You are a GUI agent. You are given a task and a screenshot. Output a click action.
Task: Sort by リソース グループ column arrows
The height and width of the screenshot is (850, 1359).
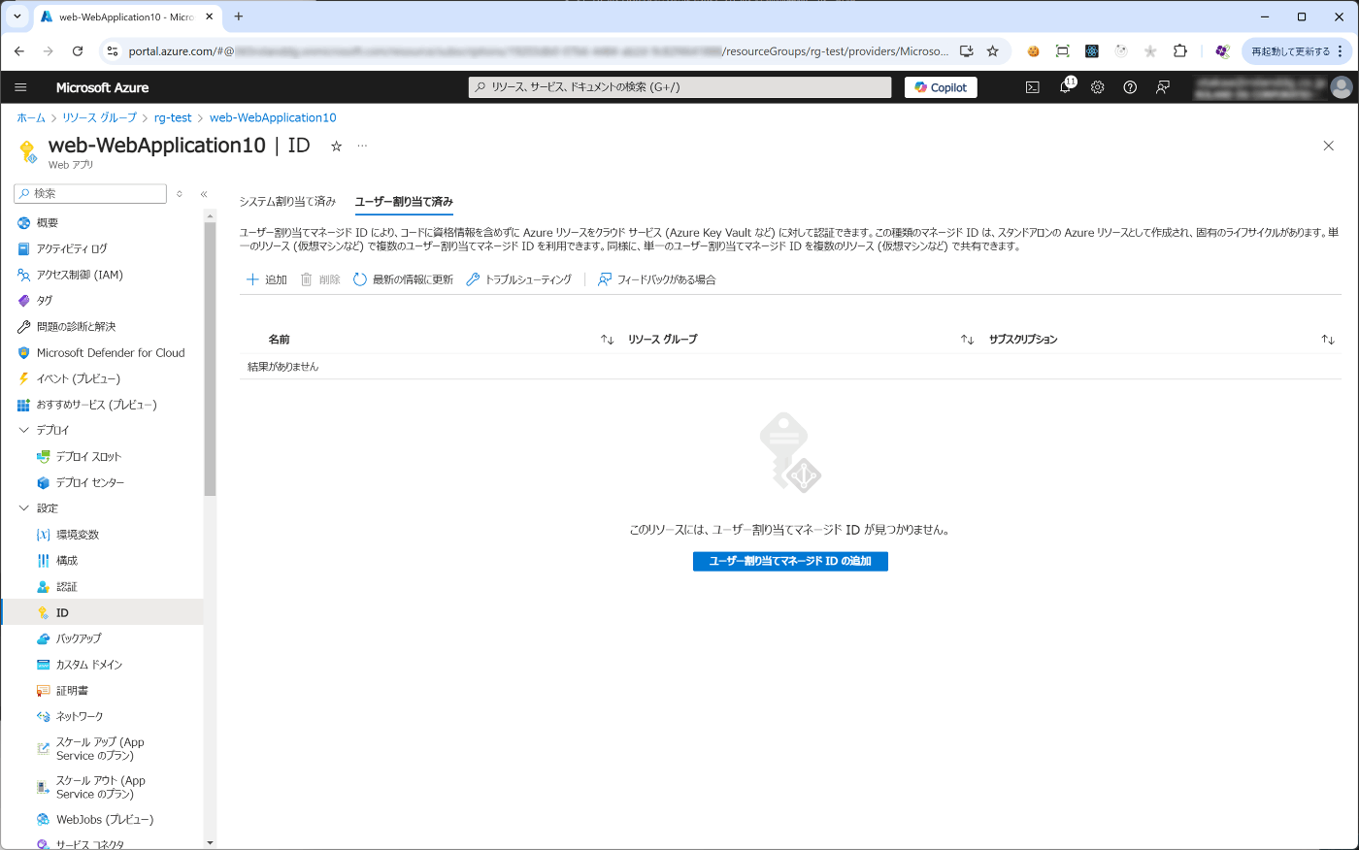967,340
